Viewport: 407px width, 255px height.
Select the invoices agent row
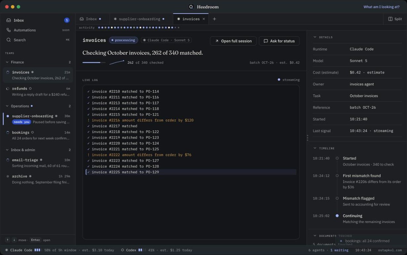(38, 75)
